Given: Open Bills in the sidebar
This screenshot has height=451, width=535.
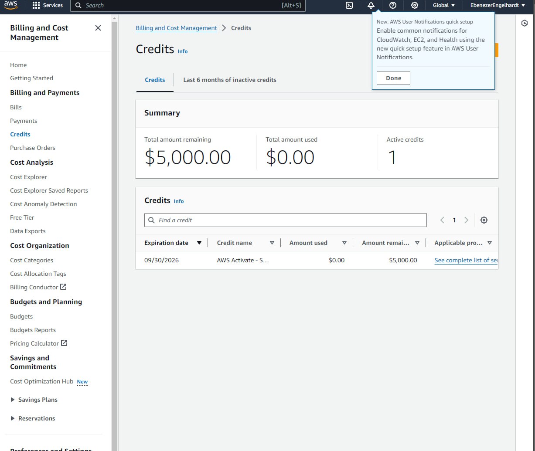Looking at the screenshot, I should click(x=16, y=107).
